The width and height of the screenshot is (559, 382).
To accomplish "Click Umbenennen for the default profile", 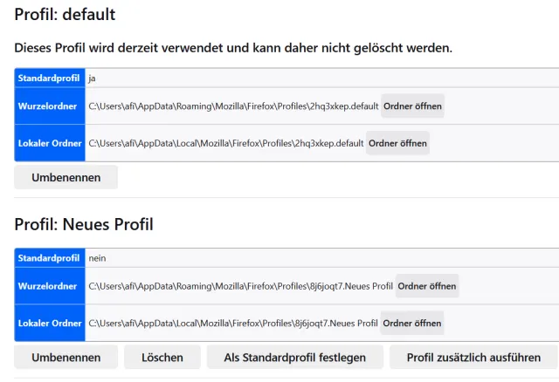I will point(66,177).
